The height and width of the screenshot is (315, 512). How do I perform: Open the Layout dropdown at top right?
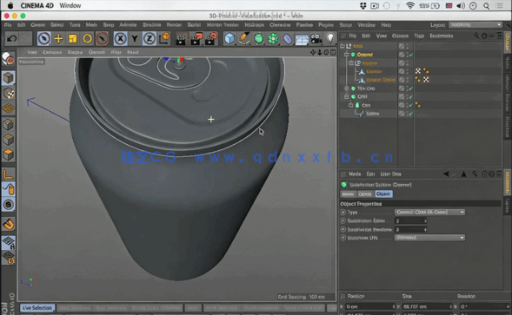(475, 25)
